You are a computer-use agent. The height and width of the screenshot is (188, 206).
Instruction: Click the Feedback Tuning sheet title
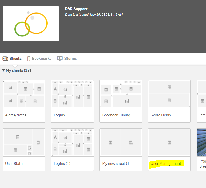click(116, 115)
